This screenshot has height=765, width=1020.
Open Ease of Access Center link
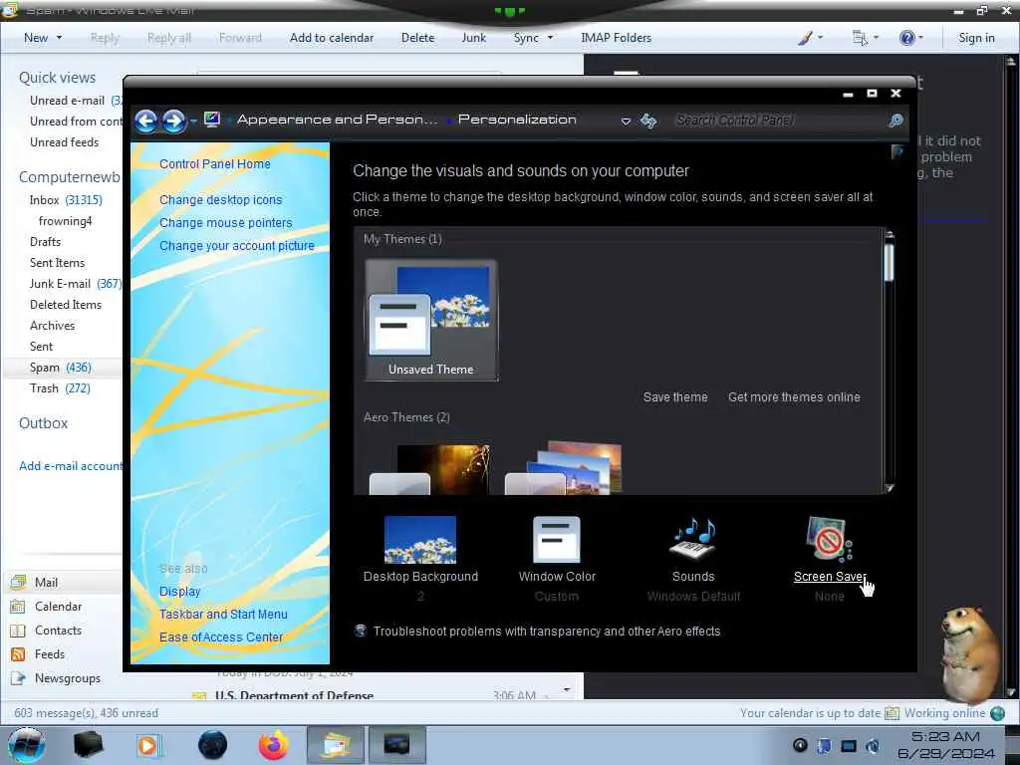coord(221,637)
